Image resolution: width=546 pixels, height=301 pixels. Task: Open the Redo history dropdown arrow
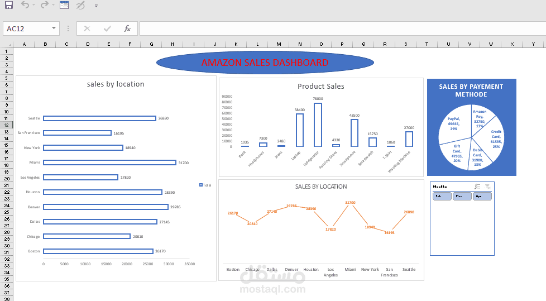(53, 5)
